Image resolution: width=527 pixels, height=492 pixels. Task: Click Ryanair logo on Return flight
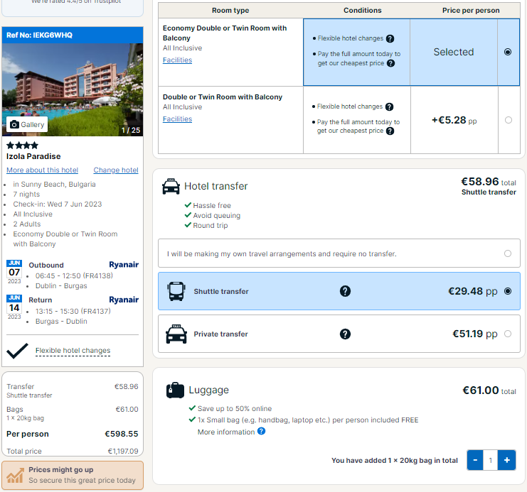124,300
